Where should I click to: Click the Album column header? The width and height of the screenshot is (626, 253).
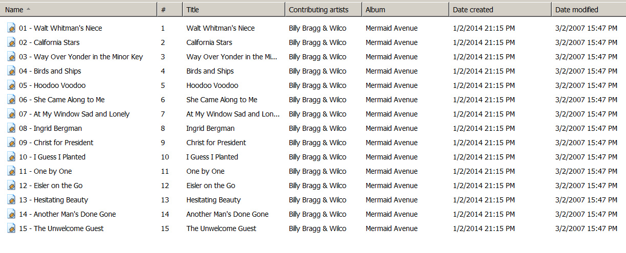405,9
